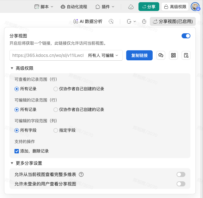Viewport: 203px width, 198px height.
Task: Click the label 支持的操作
Action: (x=25, y=141)
